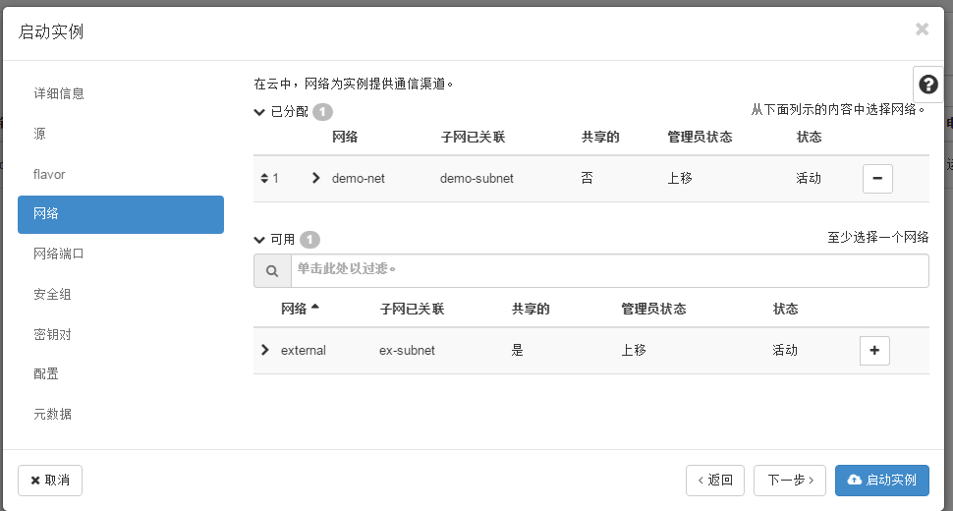Add external network with plus button

[x=874, y=351]
